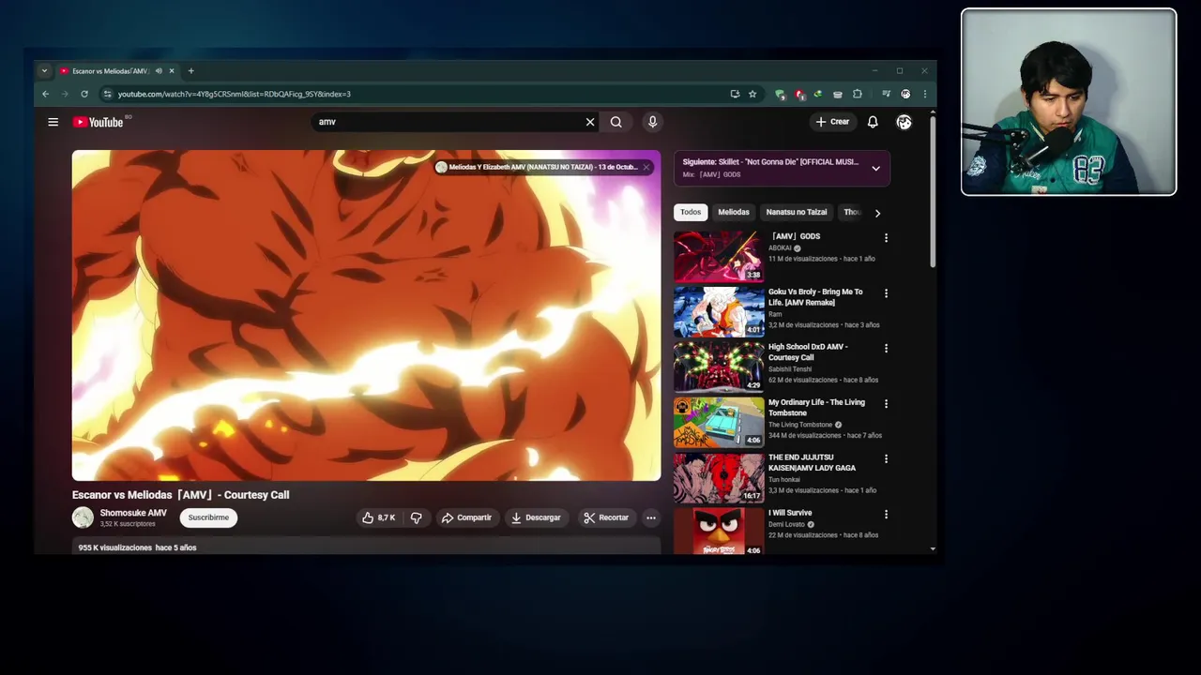
Task: Open Shomosuke AMV channel name link
Action: [133, 513]
